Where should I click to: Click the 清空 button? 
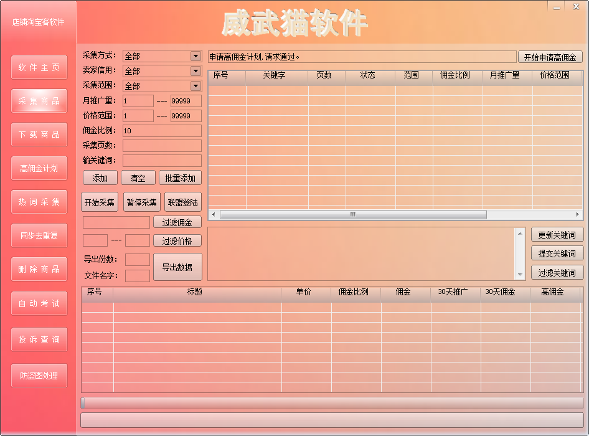pos(138,178)
